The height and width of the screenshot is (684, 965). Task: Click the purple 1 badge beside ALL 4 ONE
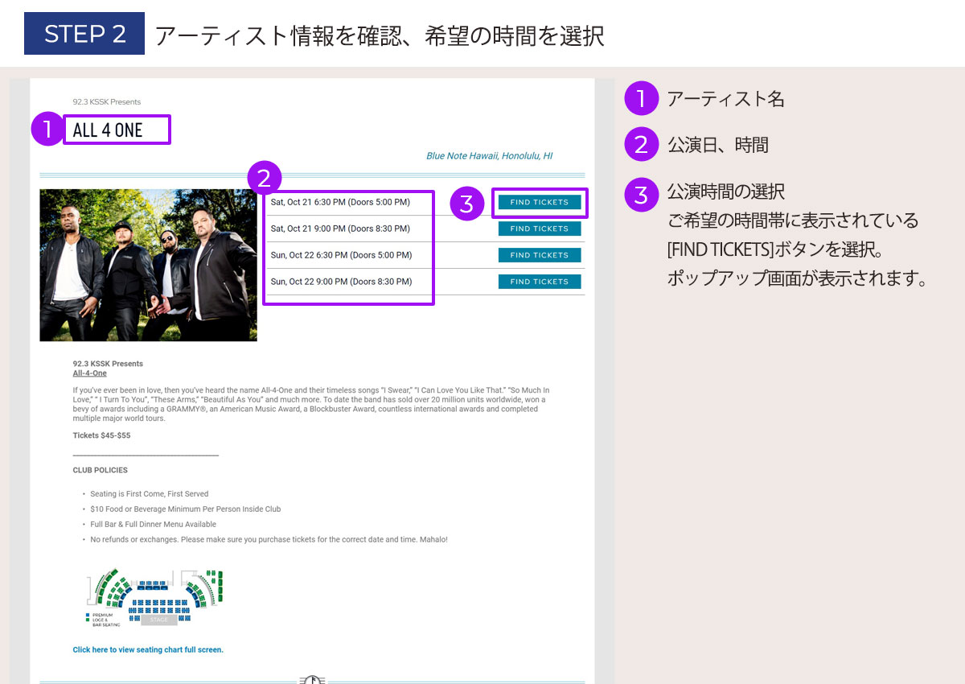47,130
